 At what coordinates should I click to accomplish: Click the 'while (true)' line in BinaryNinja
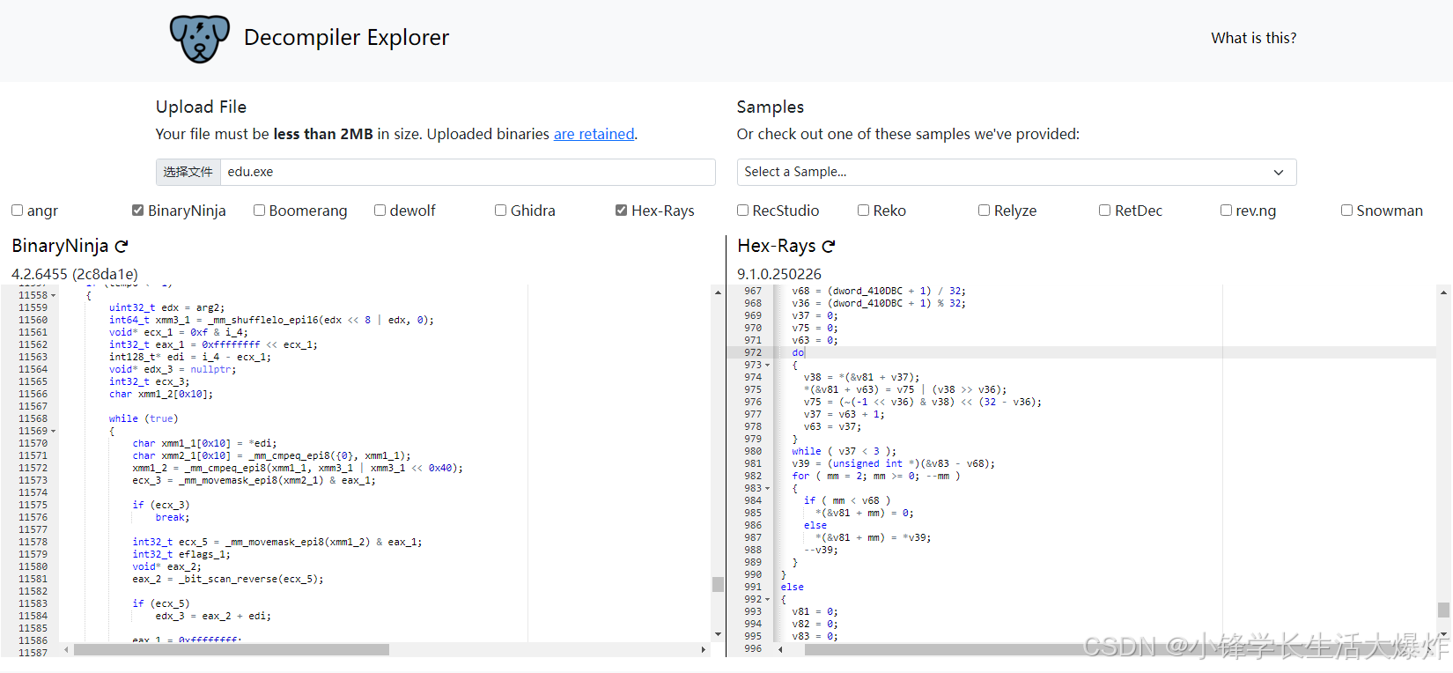coord(144,419)
